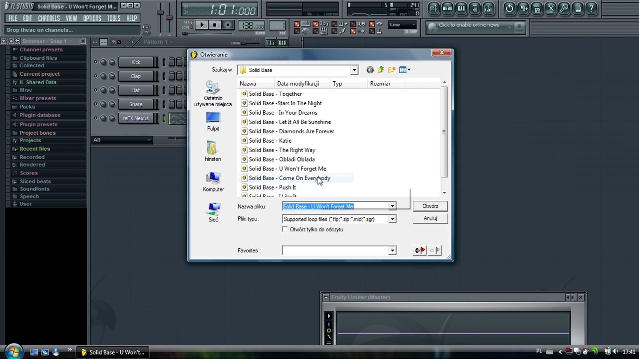
Task: Open the audio editor scissors icon
Action: [x=550, y=8]
